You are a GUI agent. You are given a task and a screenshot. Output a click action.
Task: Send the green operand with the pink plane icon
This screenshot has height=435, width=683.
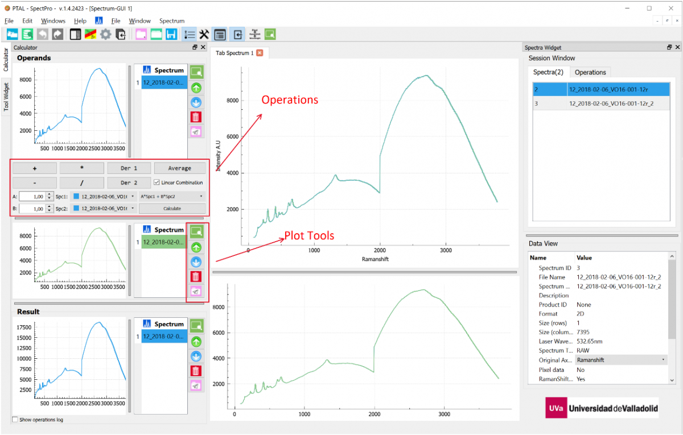click(196, 291)
